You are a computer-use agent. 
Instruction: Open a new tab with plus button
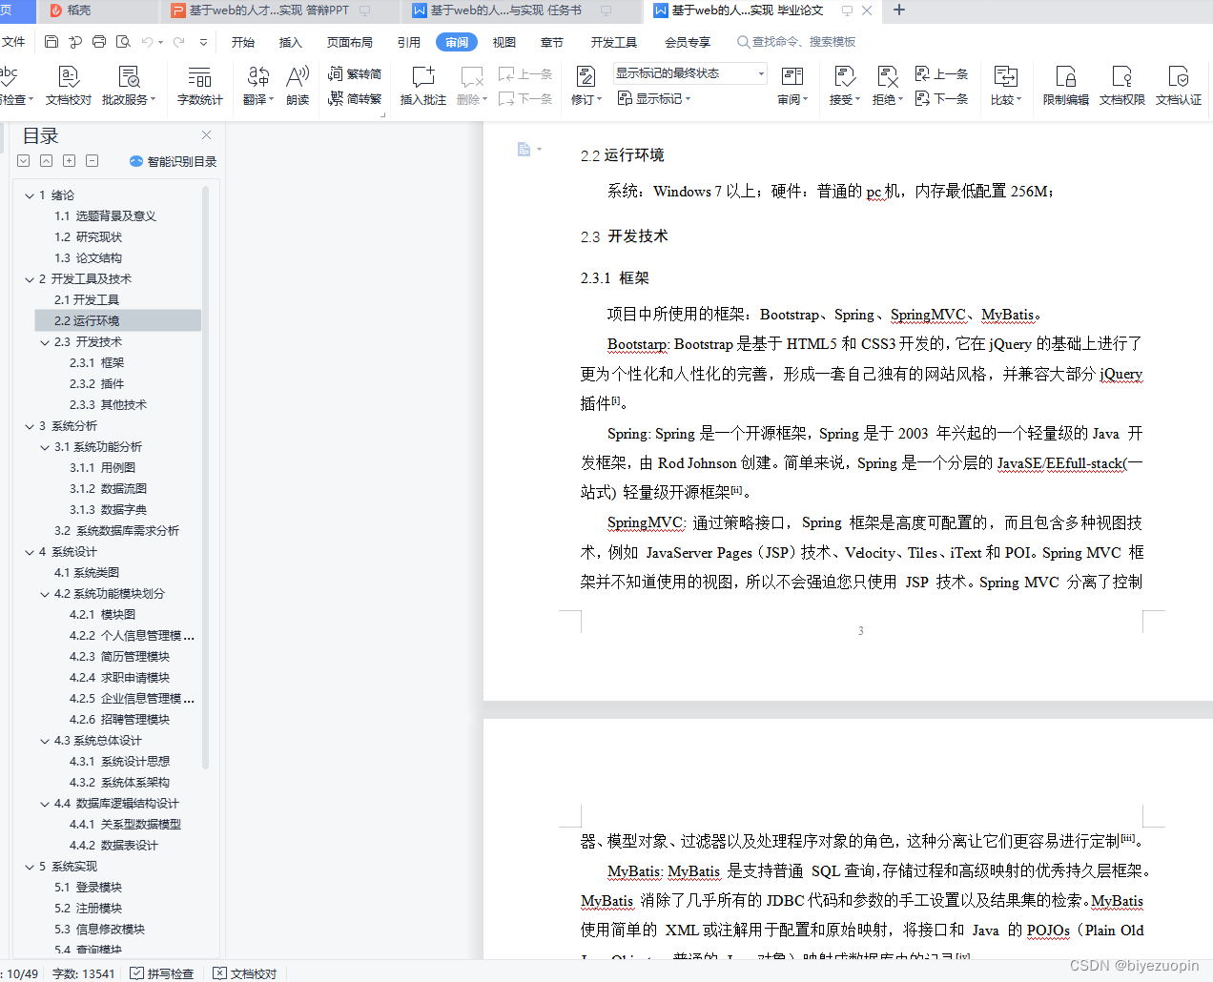[899, 10]
